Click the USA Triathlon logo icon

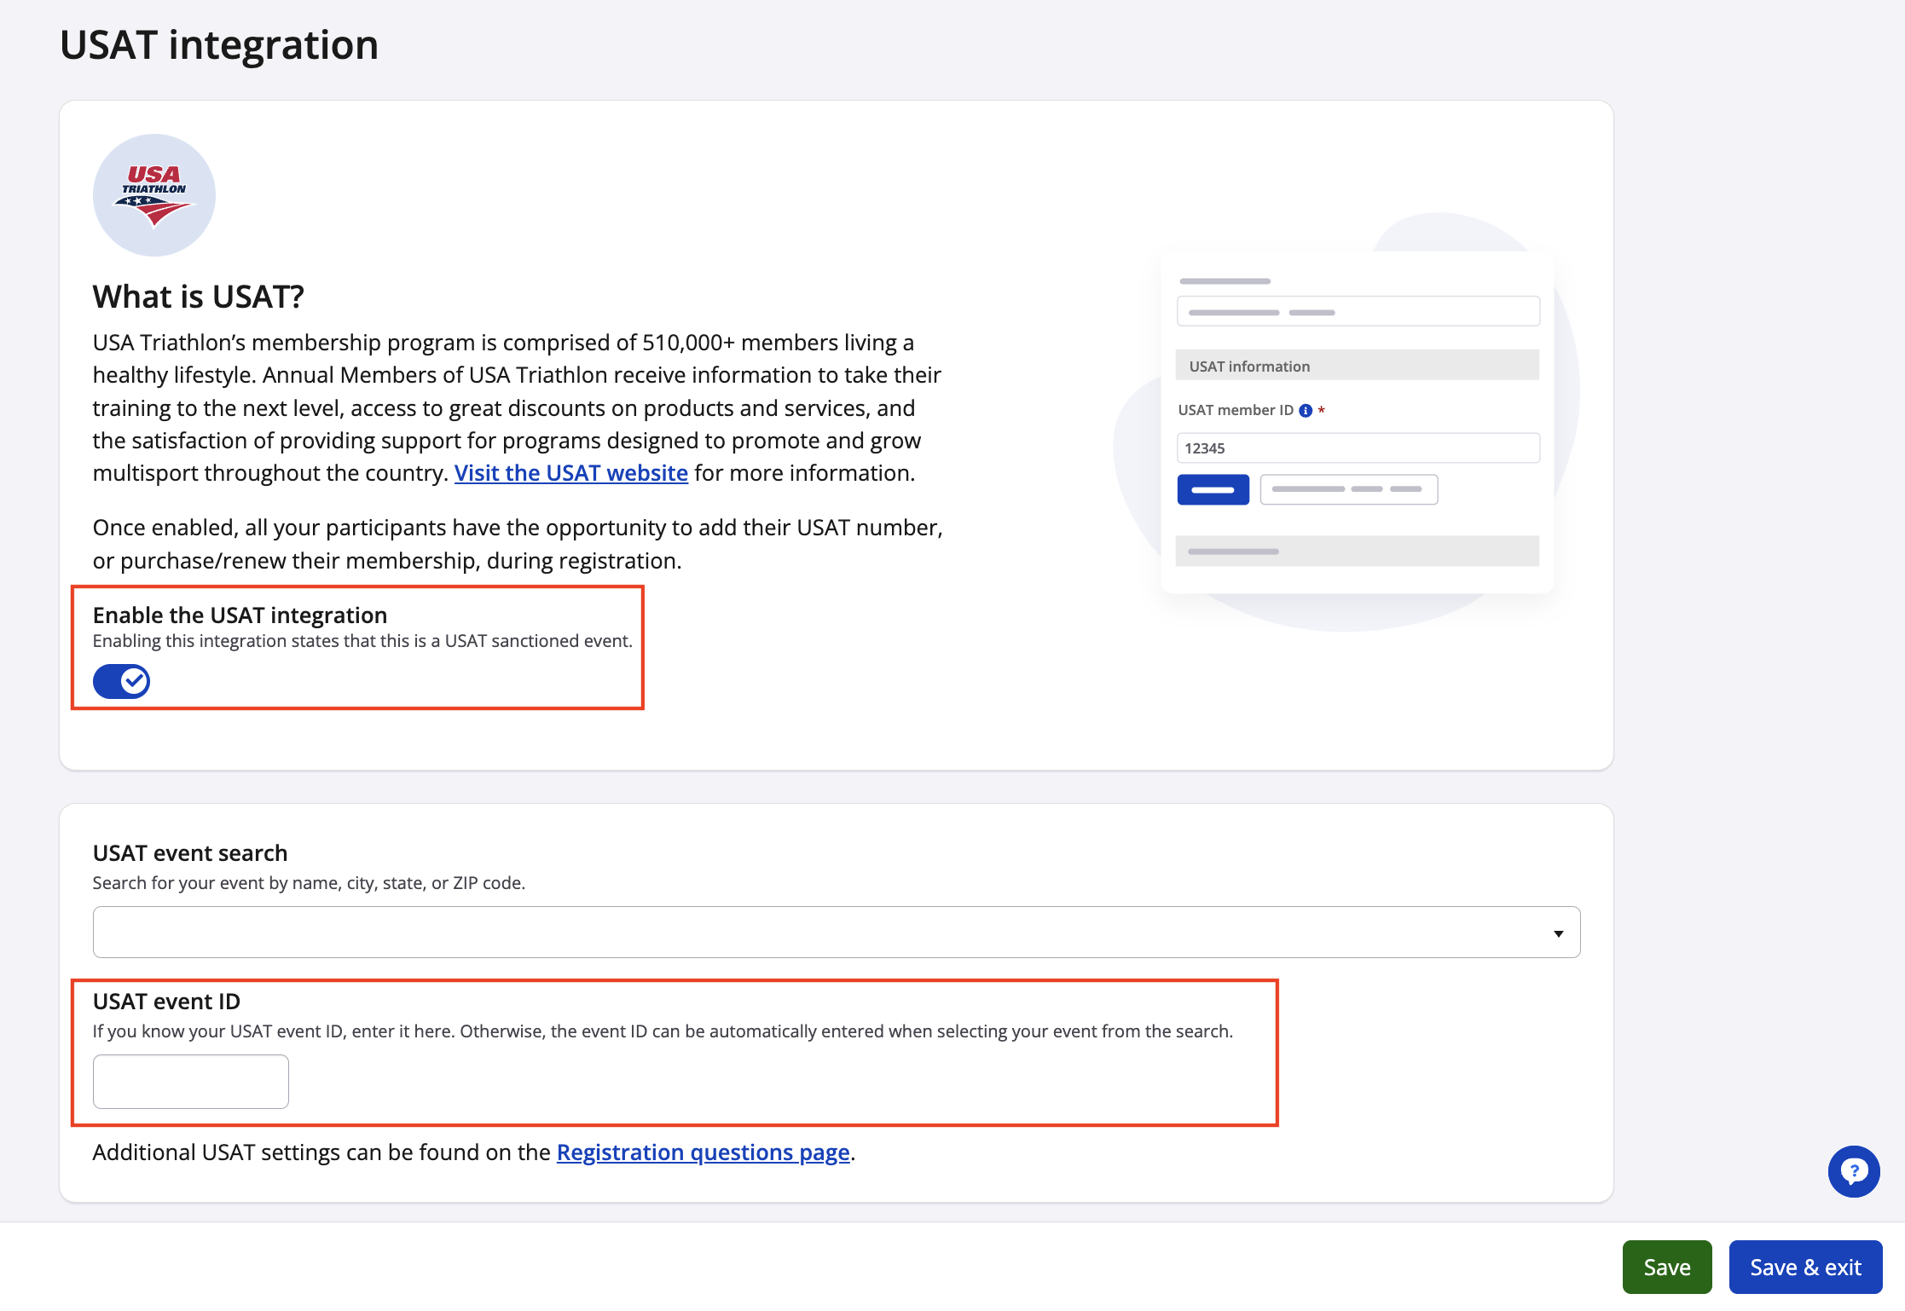coord(153,195)
